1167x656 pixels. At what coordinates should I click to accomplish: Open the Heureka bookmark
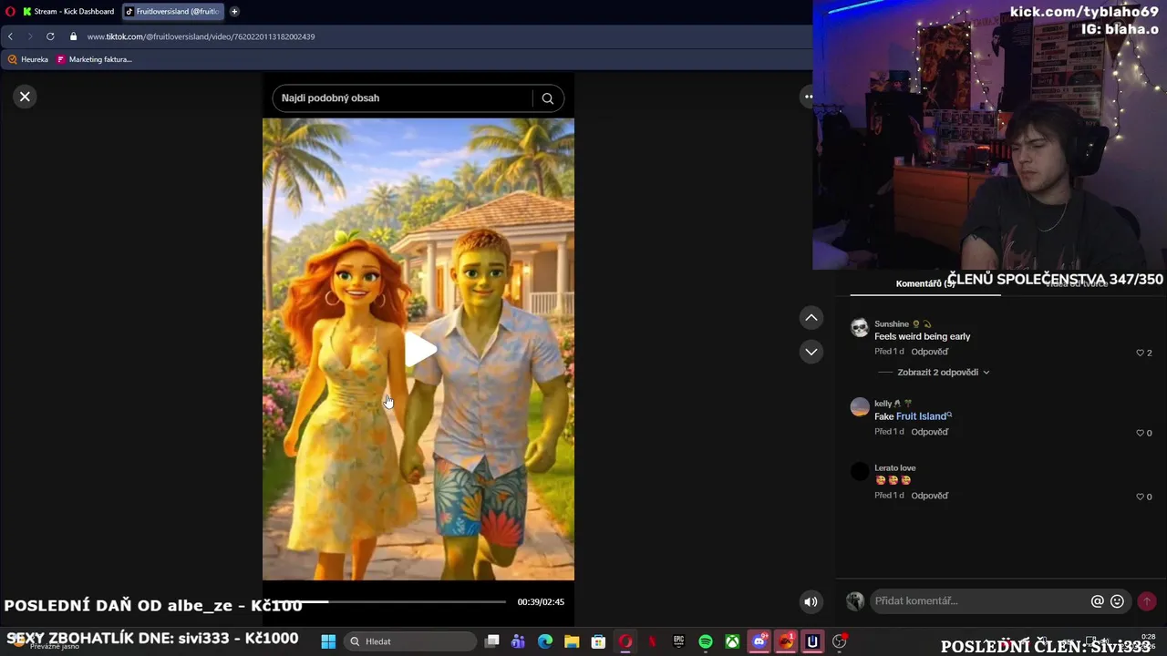pyautogui.click(x=27, y=59)
